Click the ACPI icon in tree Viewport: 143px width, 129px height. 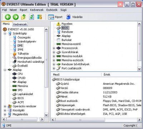click(x=14, y=102)
